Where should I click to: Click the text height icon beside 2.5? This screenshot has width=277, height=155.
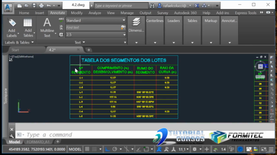coord(61,34)
